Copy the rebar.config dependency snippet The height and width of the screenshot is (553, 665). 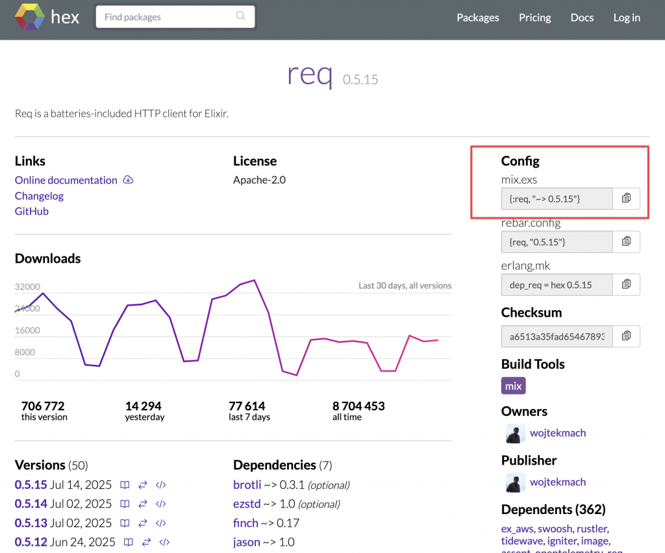coord(626,241)
